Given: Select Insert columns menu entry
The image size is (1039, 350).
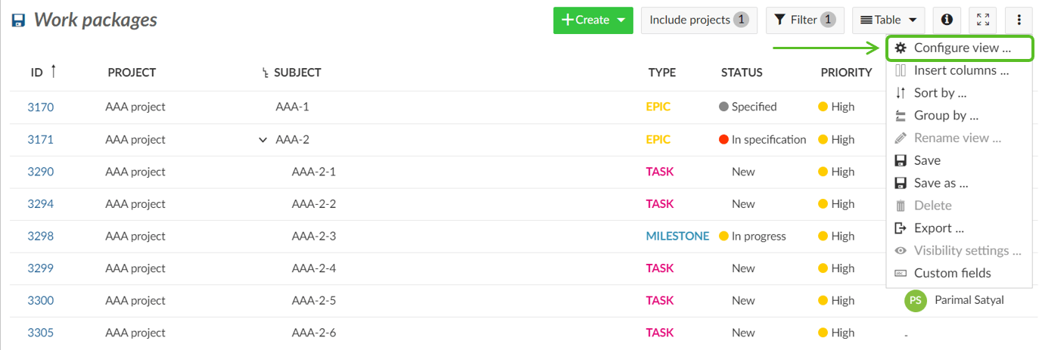Looking at the screenshot, I should pos(960,70).
